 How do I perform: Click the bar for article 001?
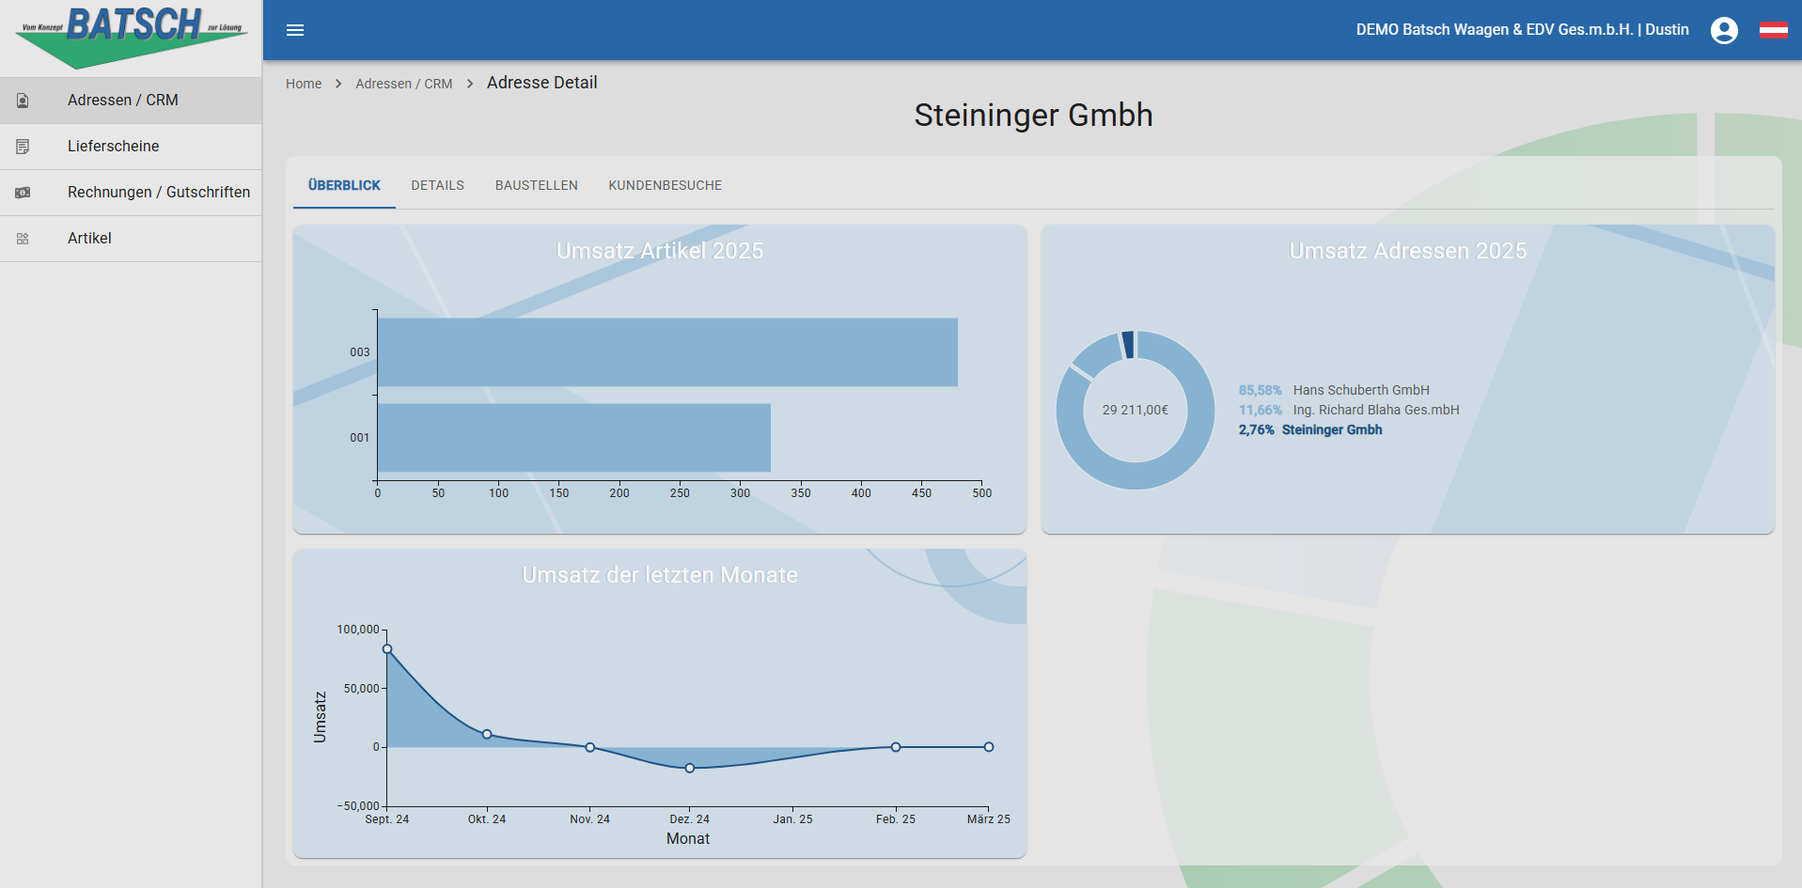pos(574,438)
